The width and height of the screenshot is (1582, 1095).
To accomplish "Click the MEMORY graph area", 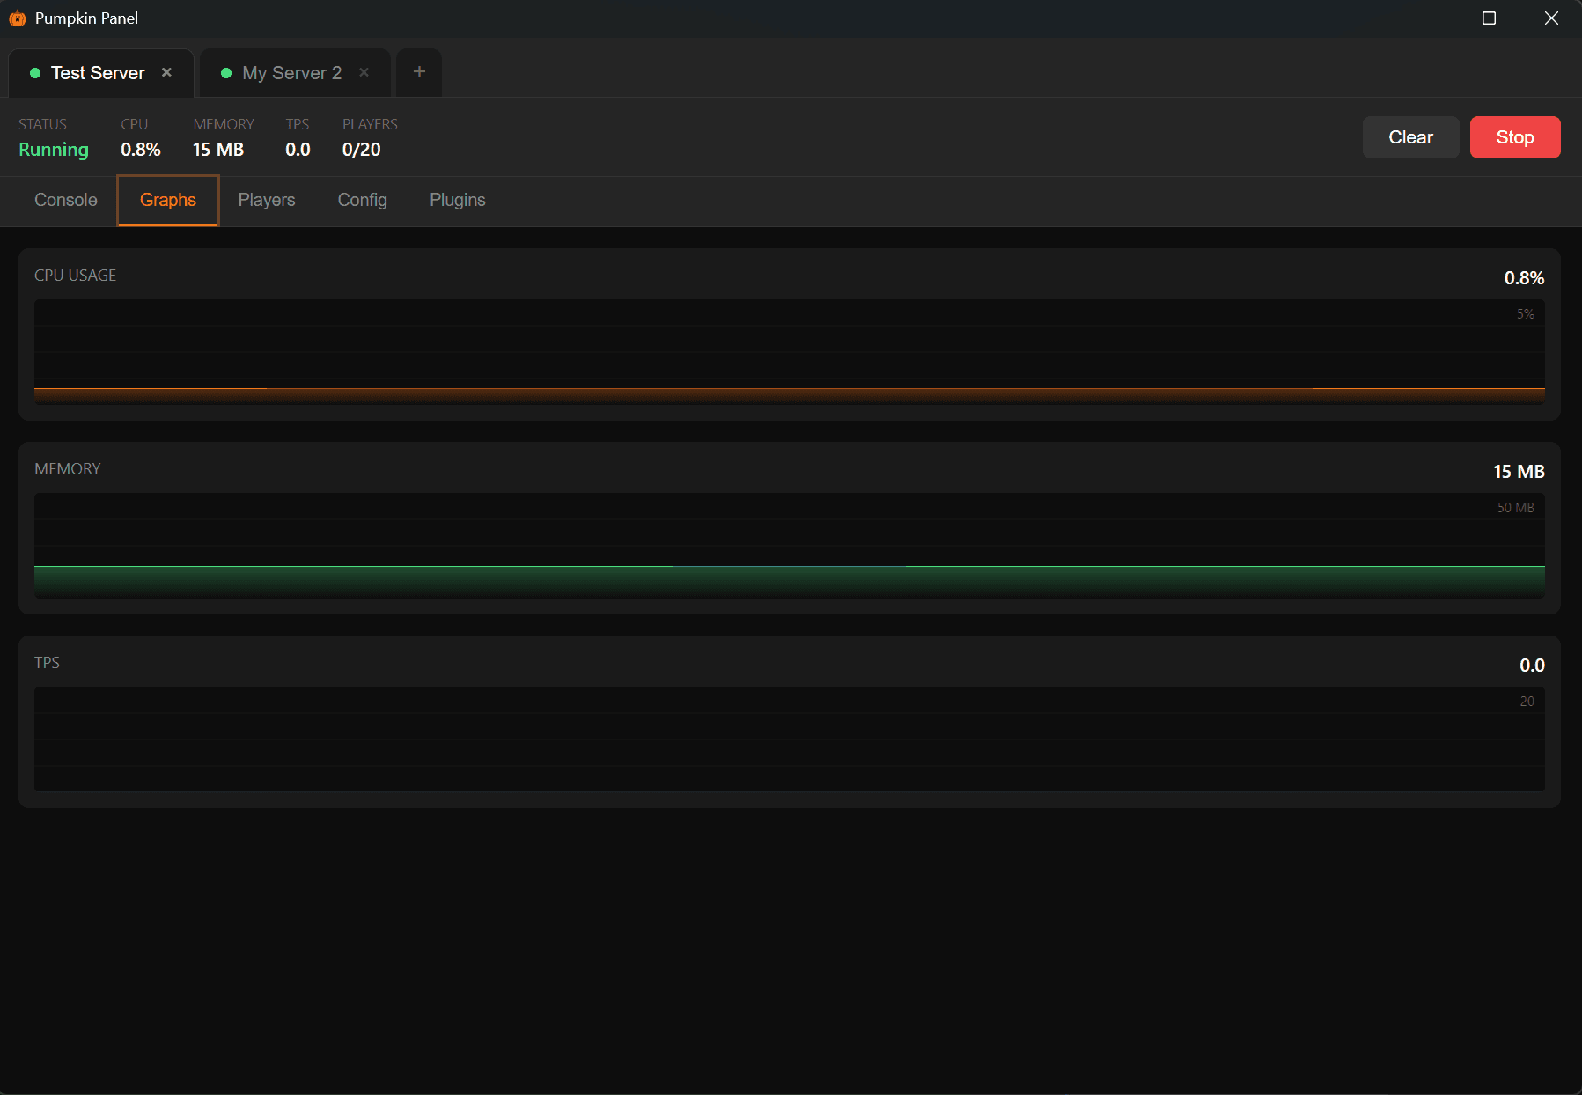I will (789, 546).
